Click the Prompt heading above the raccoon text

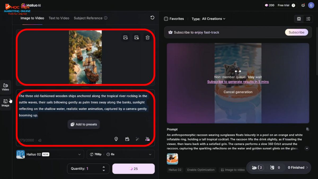[172, 129]
